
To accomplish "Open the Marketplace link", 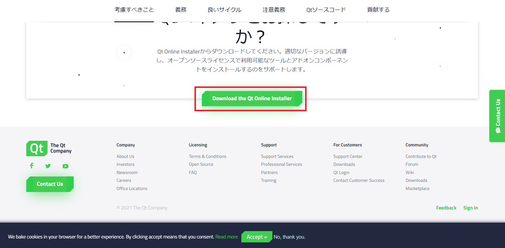I will pos(417,189).
